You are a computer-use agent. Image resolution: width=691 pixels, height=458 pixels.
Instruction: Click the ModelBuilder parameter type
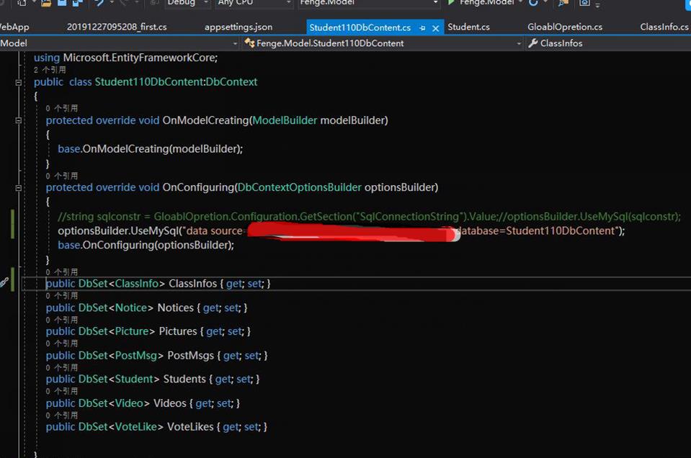pos(285,120)
